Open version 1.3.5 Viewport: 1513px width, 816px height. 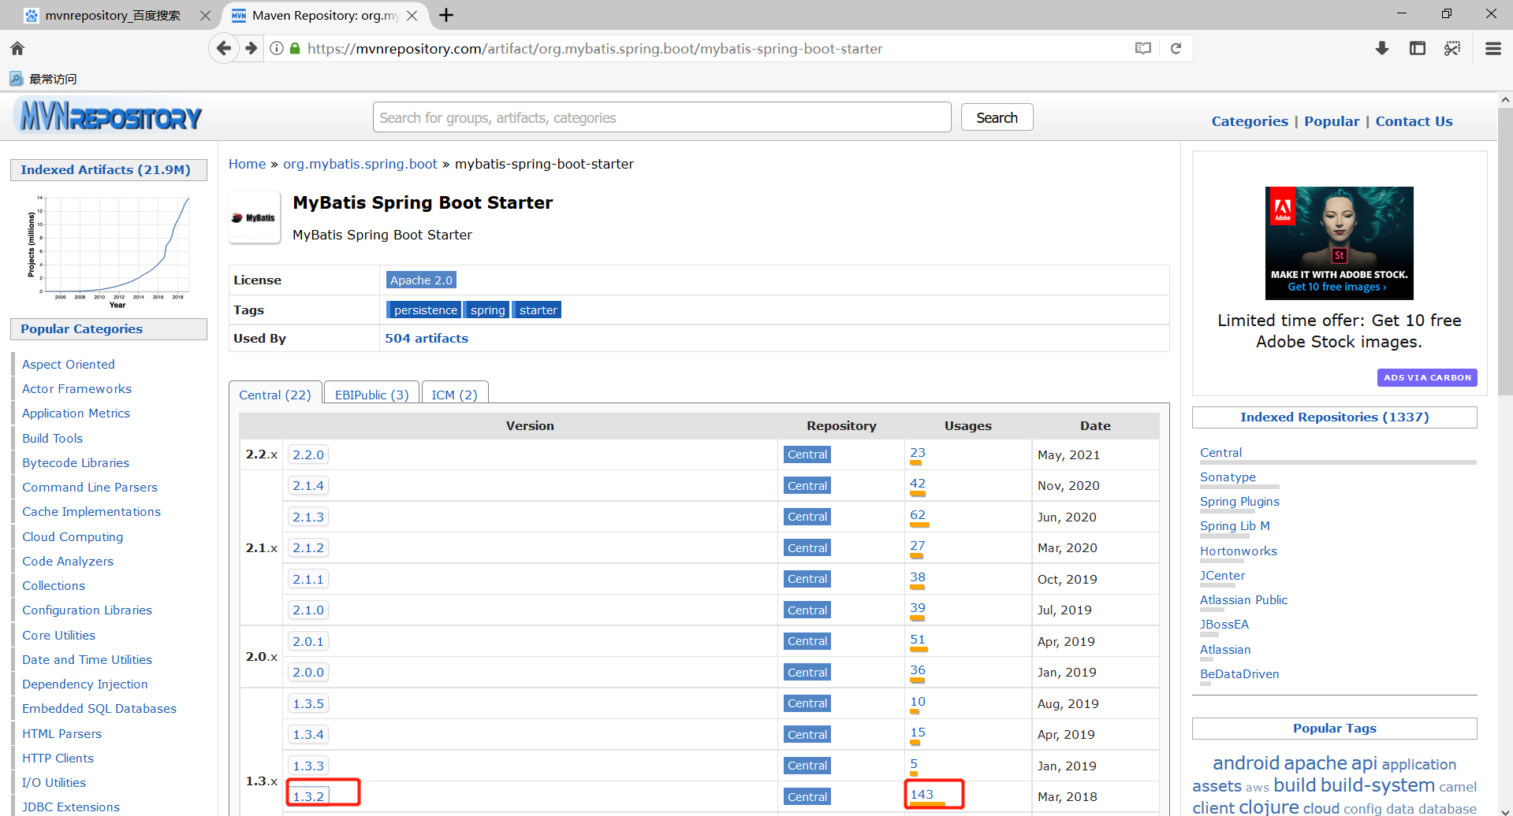pos(308,703)
